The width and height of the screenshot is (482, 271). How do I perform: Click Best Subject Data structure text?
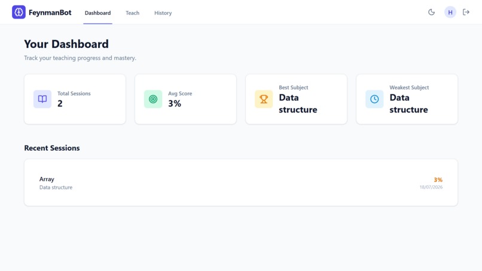click(298, 103)
